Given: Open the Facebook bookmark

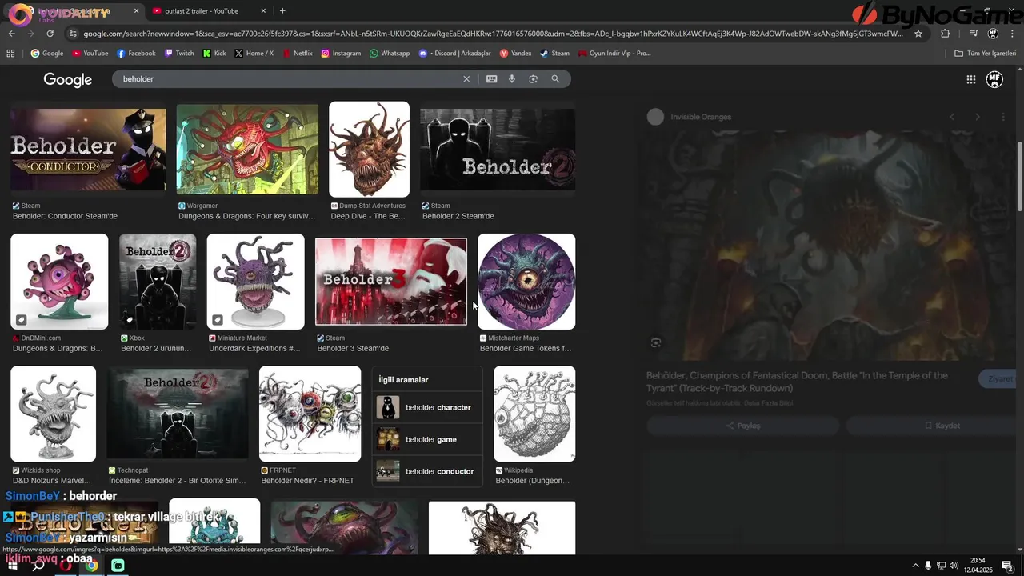Looking at the screenshot, I should tap(136, 53).
